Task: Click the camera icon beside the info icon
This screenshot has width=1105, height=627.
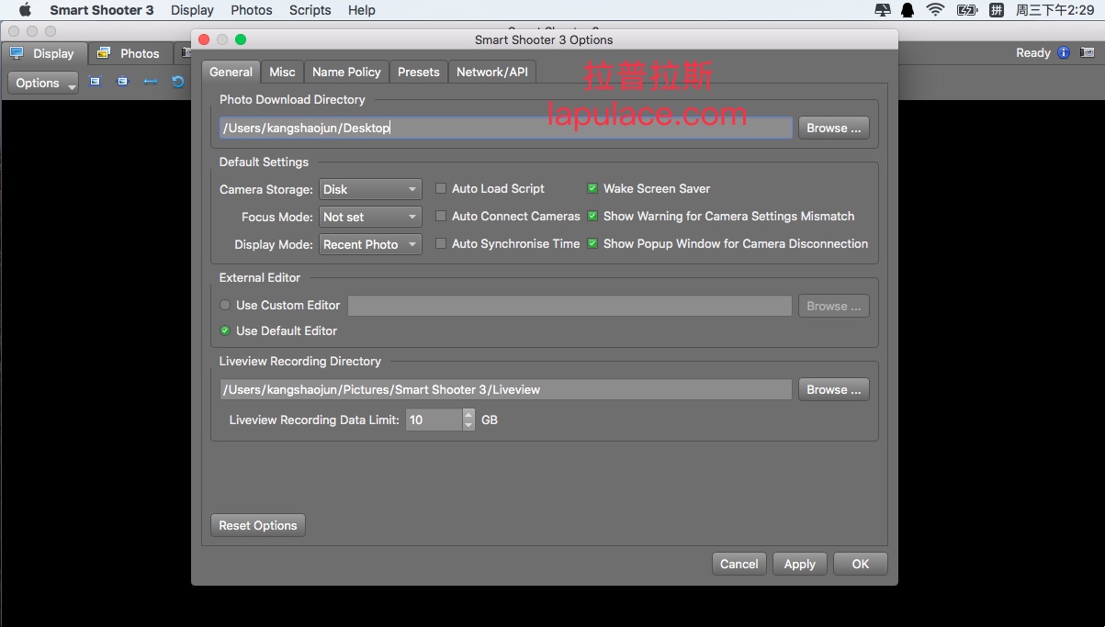Action: [x=1088, y=52]
